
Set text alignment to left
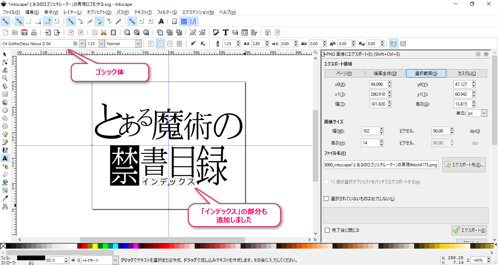pos(151,44)
